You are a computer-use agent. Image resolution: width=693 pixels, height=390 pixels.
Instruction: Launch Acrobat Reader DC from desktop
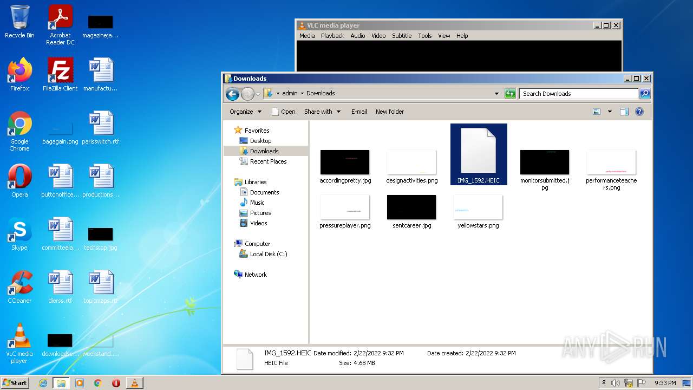(x=60, y=25)
